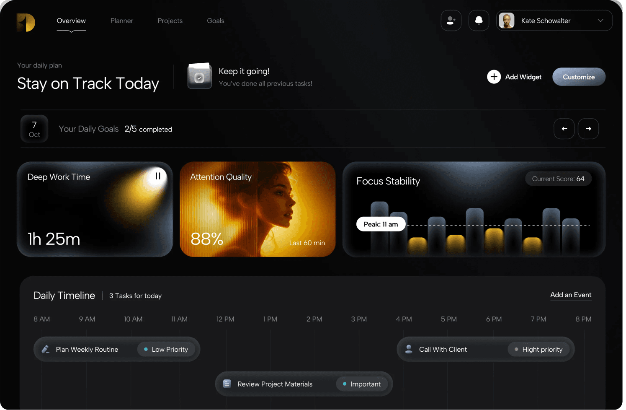Click the Peak: 11 am marker

point(381,224)
